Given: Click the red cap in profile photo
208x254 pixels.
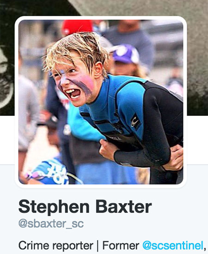Looking at the screenshot, I should [x=77, y=28].
